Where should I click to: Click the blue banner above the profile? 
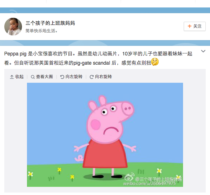tap(105, 10)
